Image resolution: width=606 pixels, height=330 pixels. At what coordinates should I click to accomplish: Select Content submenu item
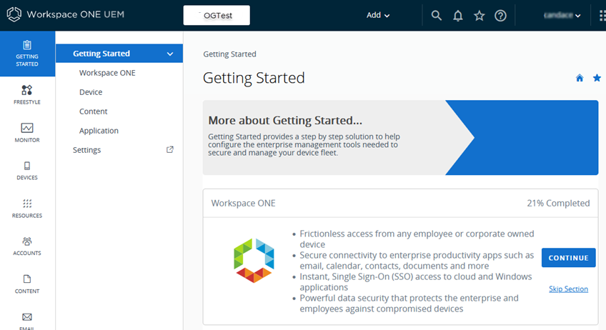click(93, 111)
